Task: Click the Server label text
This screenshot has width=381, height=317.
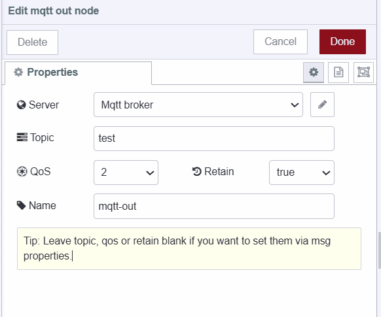Action: tap(44, 105)
